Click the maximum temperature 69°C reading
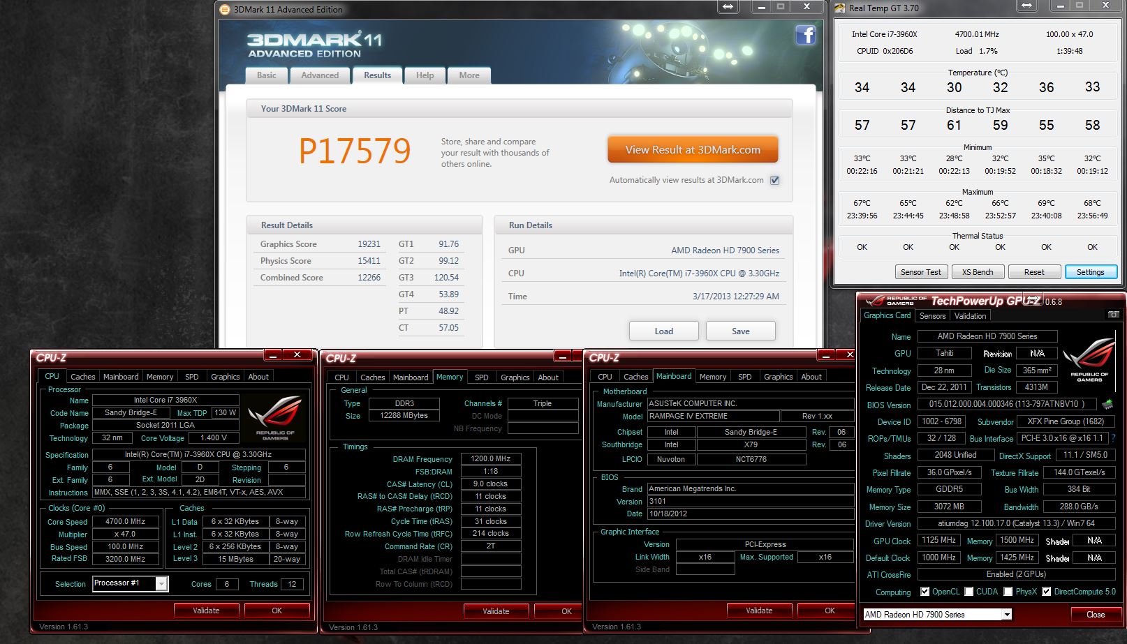 [x=1046, y=203]
